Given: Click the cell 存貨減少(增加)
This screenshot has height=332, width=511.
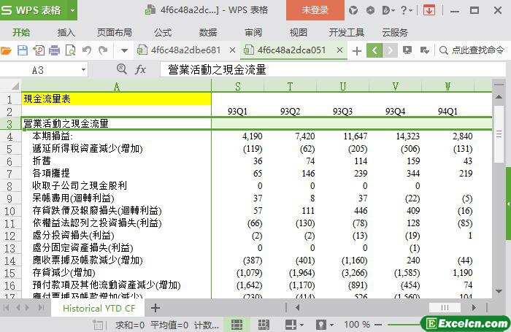Looking at the screenshot, I should (x=116, y=273).
